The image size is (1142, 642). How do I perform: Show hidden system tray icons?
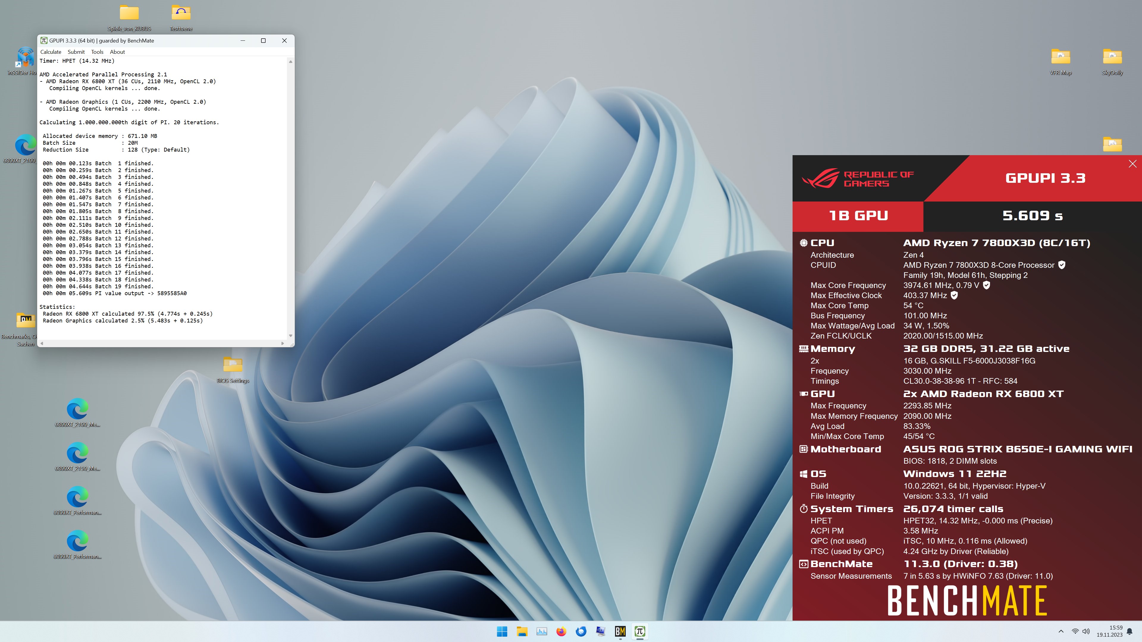click(x=1061, y=631)
